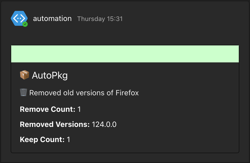250x163 pixels.
Task: Click the package box emoji icon
Action: (25, 75)
